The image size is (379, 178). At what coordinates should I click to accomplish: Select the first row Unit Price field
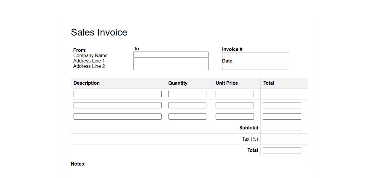[x=235, y=94]
